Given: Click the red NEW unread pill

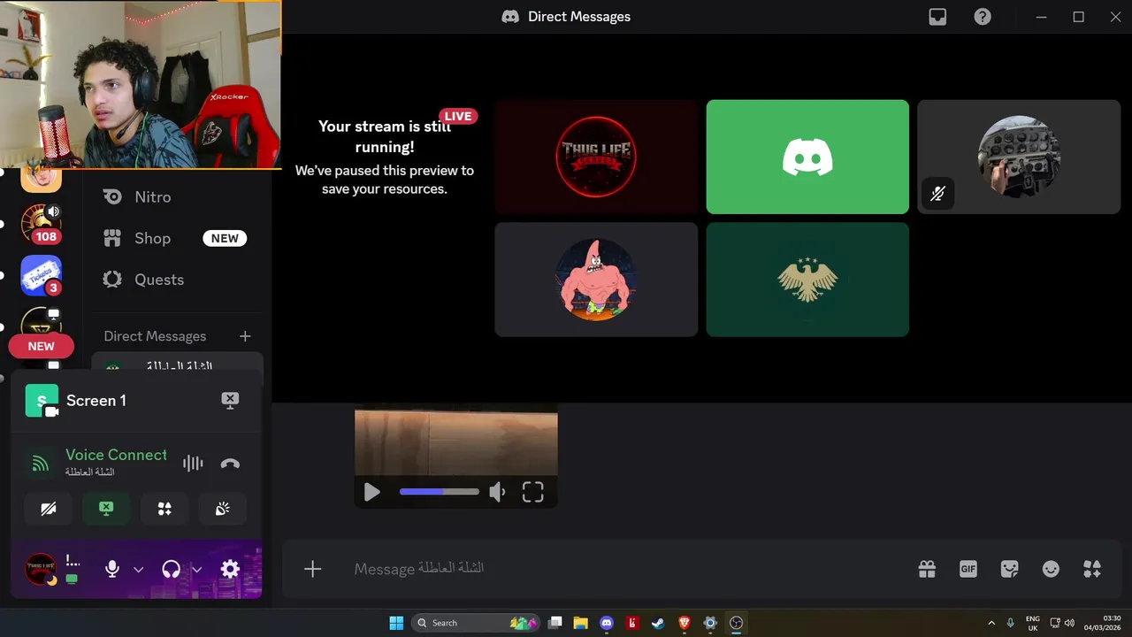Looking at the screenshot, I should click(x=41, y=346).
